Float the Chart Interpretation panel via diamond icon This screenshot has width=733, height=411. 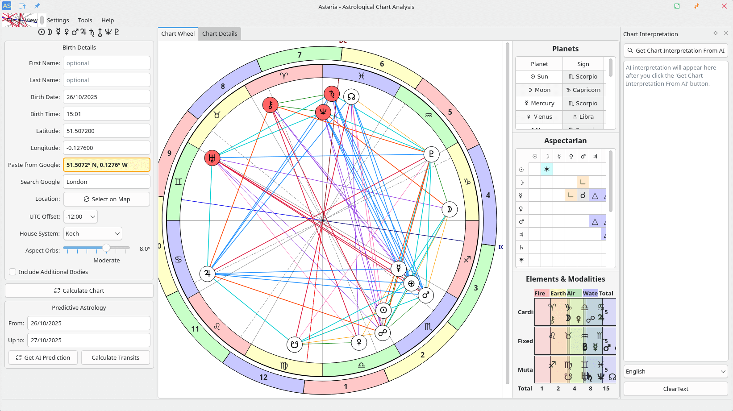(x=716, y=33)
